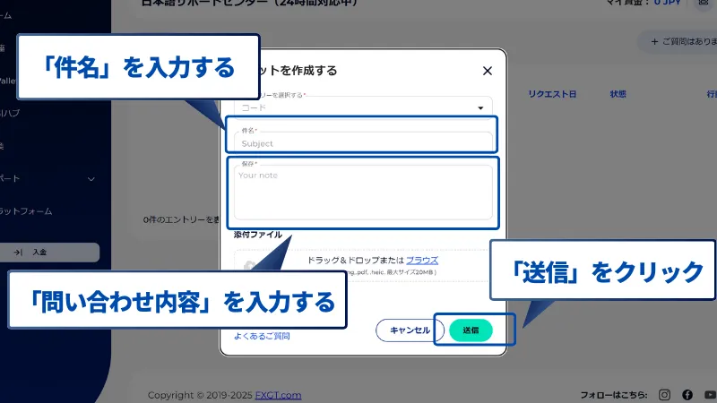
Task: Click the 状態 column header
Action: [618, 94]
